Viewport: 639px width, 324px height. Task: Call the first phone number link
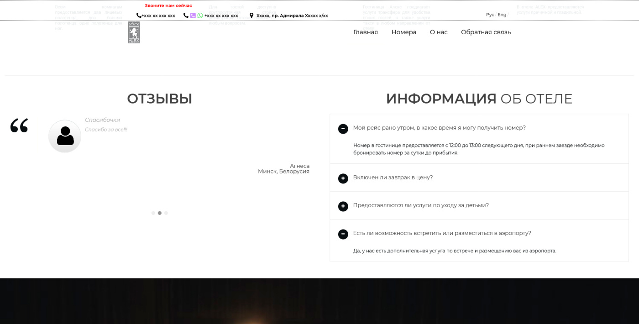point(158,16)
